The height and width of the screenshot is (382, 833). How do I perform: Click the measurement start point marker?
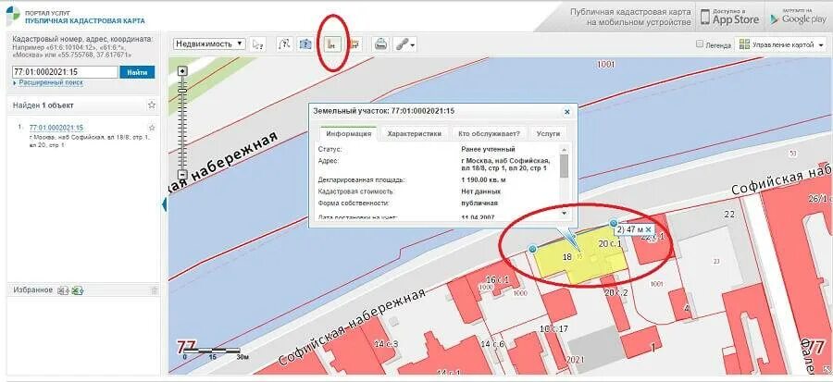[533, 248]
